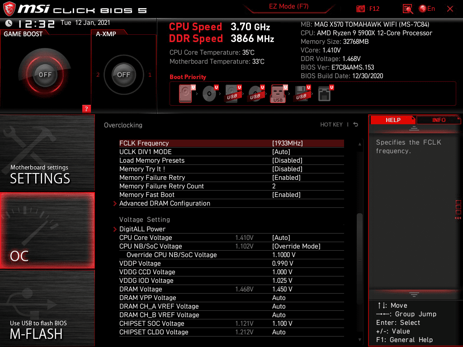The width and height of the screenshot is (463, 347).
Task: Click the settings list scroll up arrow
Action: point(359,144)
